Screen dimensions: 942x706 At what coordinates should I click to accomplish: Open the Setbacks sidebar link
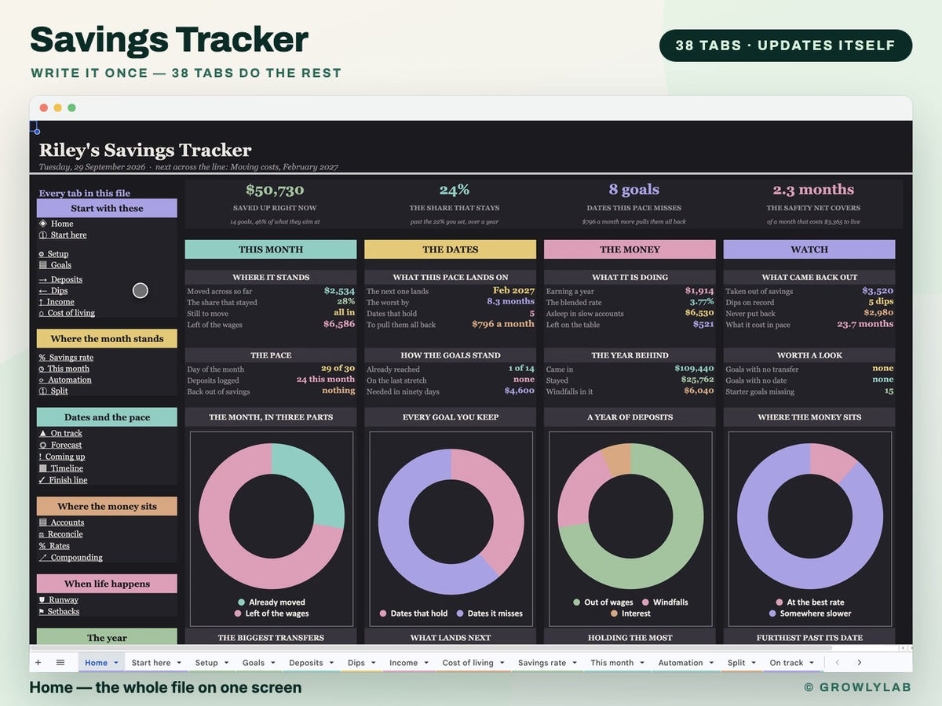tap(59, 612)
